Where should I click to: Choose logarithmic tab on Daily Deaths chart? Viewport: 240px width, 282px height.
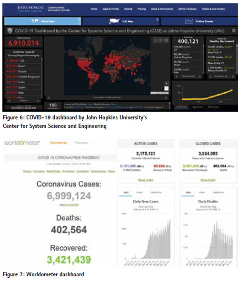218,193
